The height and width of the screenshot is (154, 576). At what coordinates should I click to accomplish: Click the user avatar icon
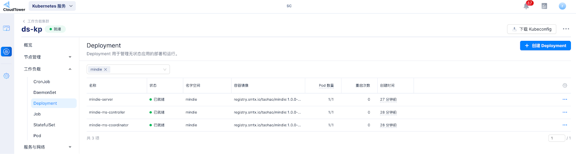coord(562,6)
